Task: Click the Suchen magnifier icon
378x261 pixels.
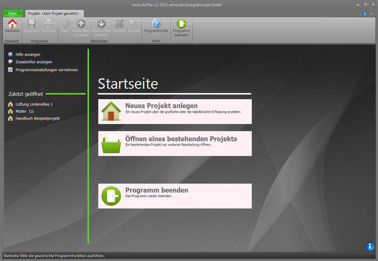Action: 134,25
